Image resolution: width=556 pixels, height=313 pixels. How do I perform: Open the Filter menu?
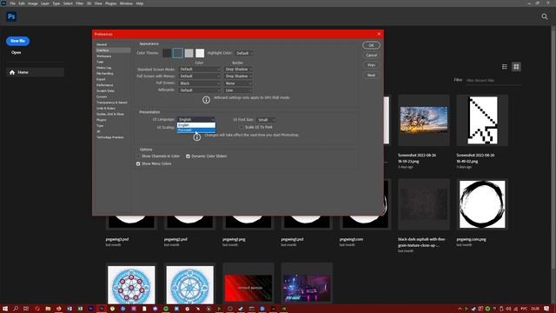(79, 3)
